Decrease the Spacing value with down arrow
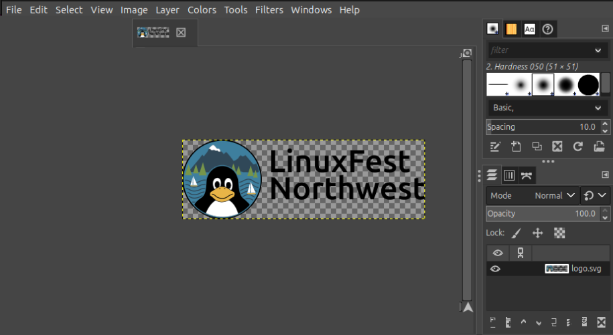The width and height of the screenshot is (613, 335). 605,130
